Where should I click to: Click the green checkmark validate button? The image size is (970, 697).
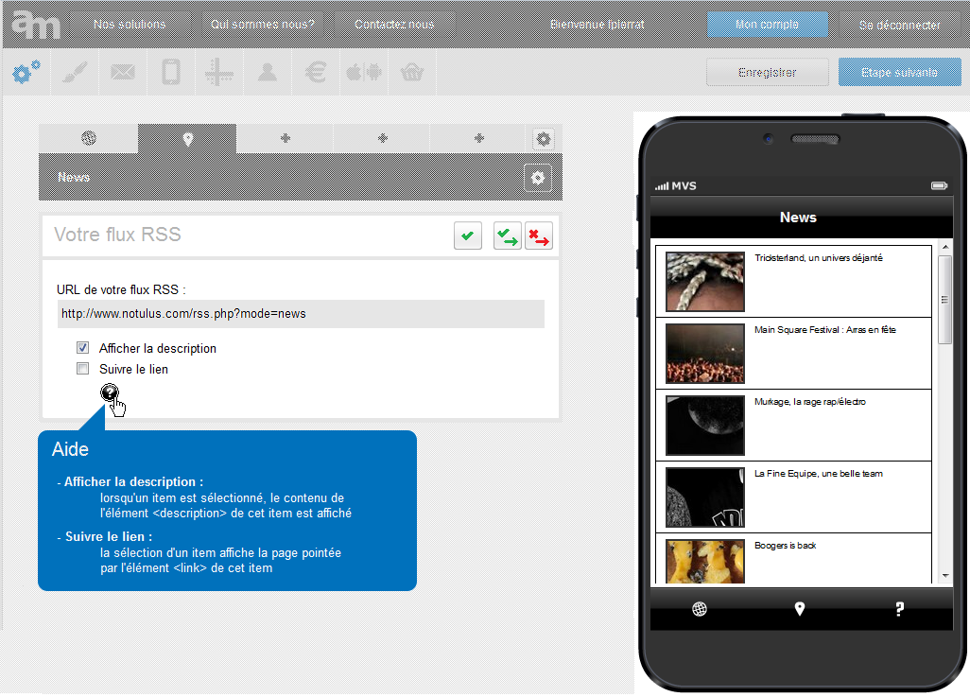click(467, 235)
